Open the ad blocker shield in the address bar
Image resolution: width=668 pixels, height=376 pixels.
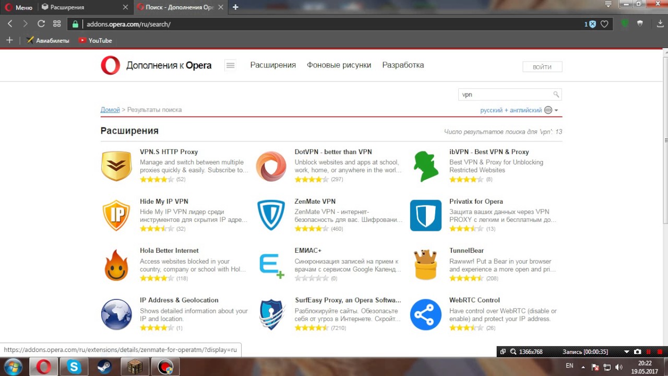point(592,24)
